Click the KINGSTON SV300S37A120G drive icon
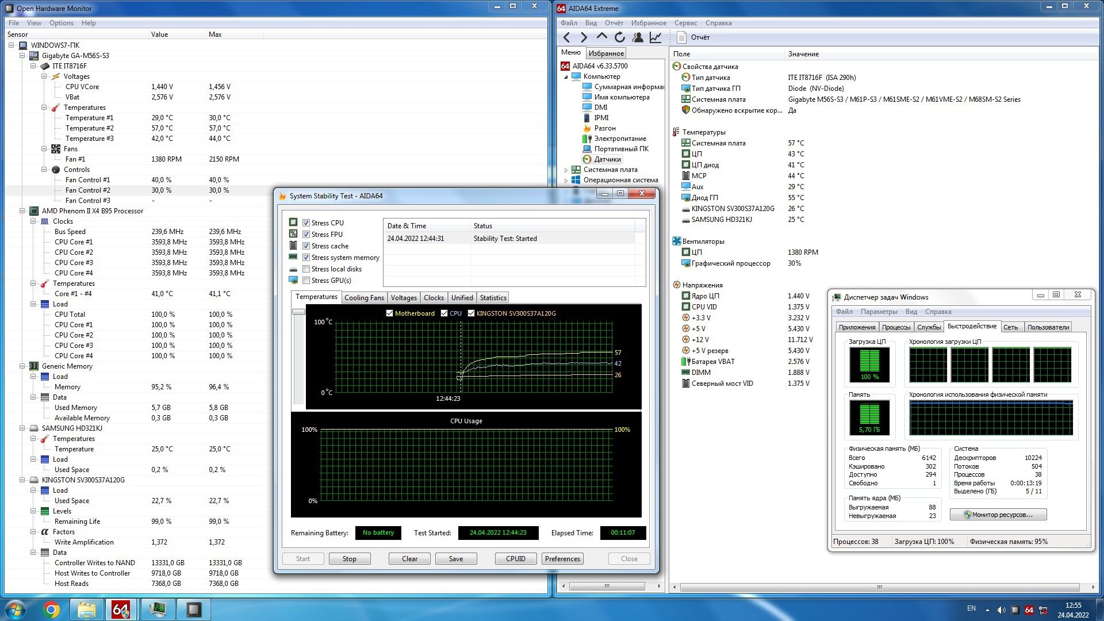 coord(34,480)
